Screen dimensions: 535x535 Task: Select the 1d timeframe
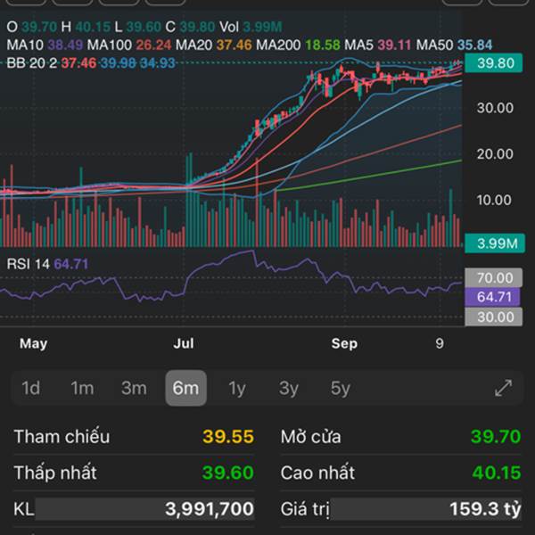(x=31, y=388)
